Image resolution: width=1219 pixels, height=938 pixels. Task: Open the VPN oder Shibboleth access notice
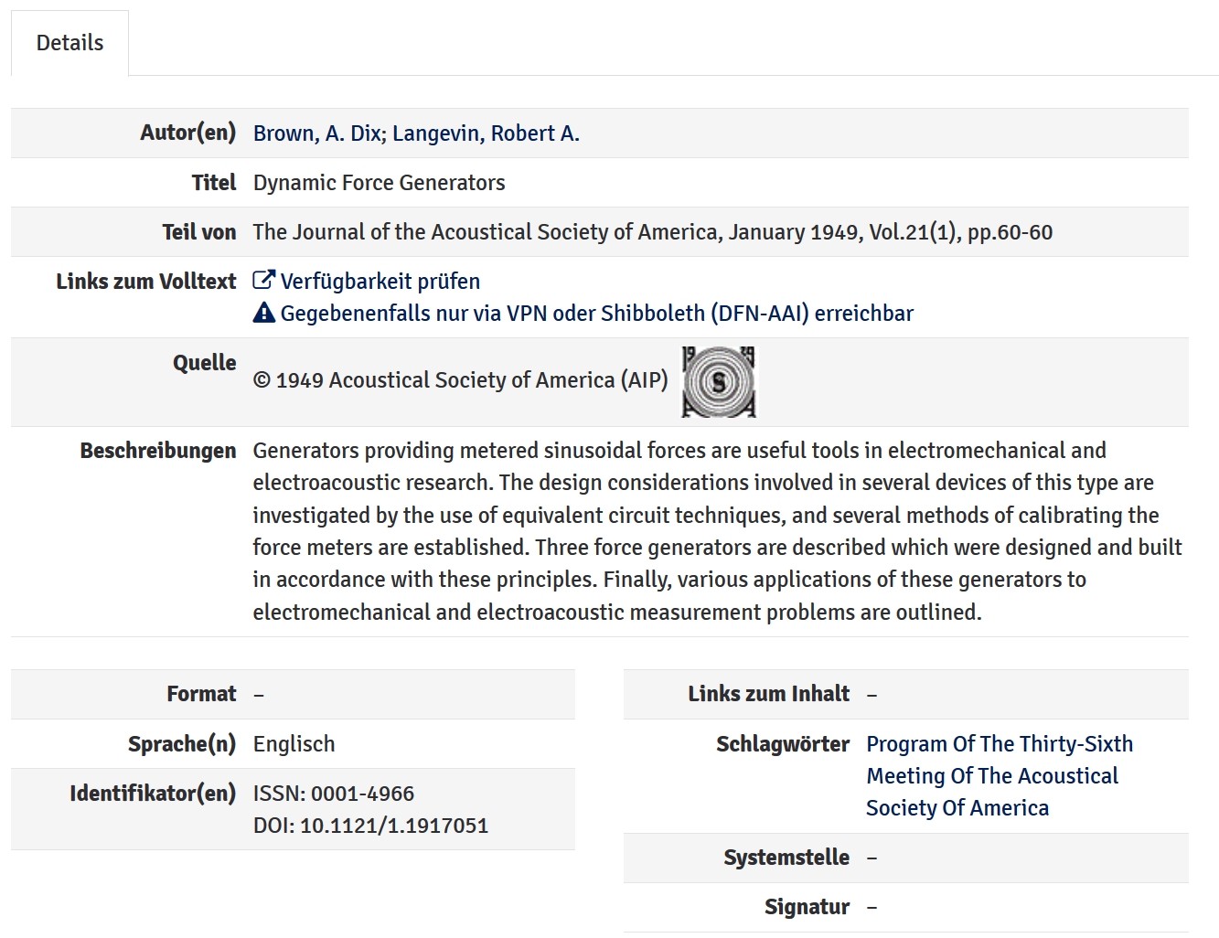click(x=596, y=314)
